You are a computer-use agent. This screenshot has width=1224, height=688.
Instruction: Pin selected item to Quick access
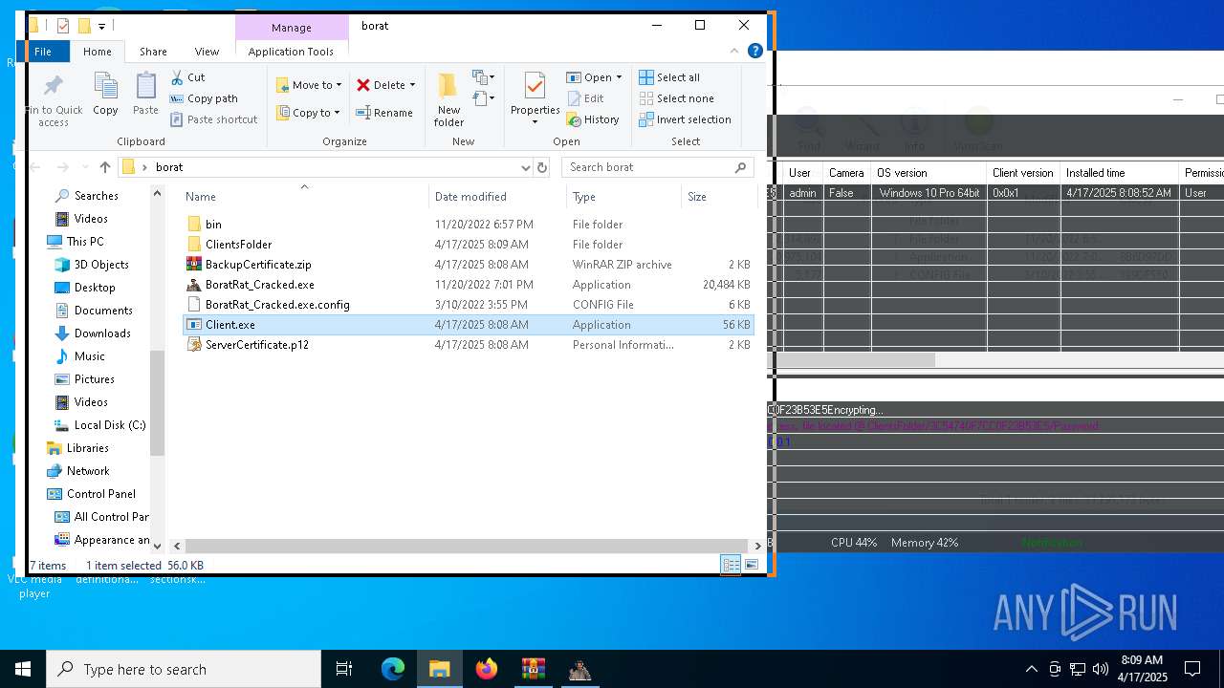point(55,99)
